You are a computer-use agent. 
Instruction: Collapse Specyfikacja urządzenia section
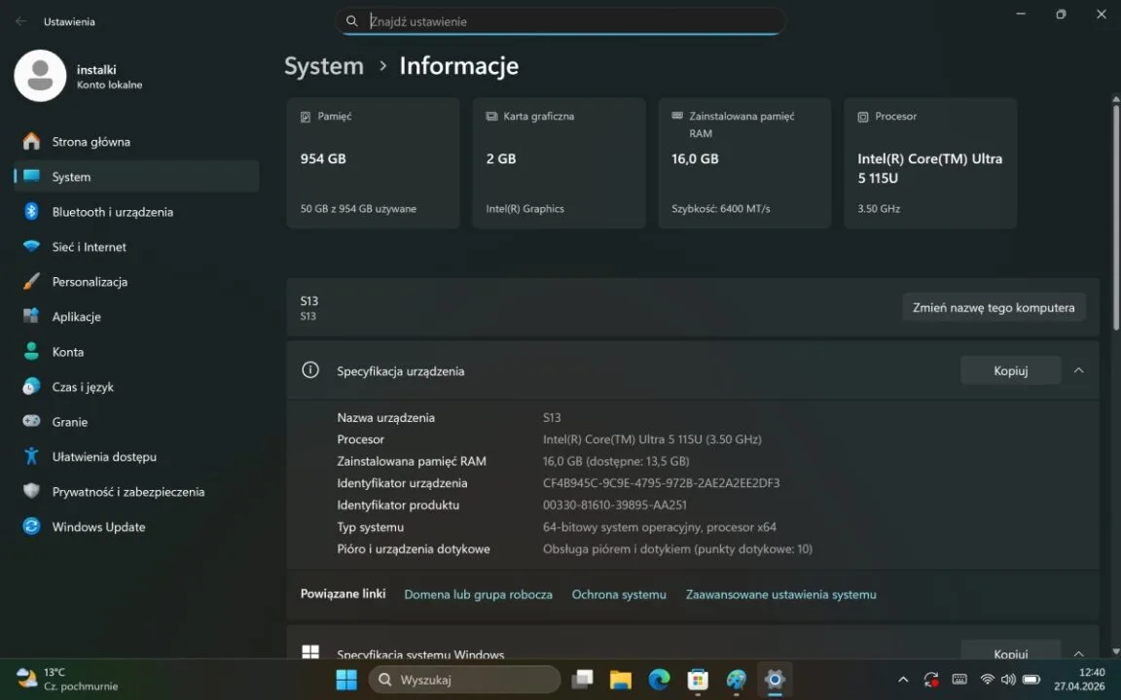[x=1078, y=370]
